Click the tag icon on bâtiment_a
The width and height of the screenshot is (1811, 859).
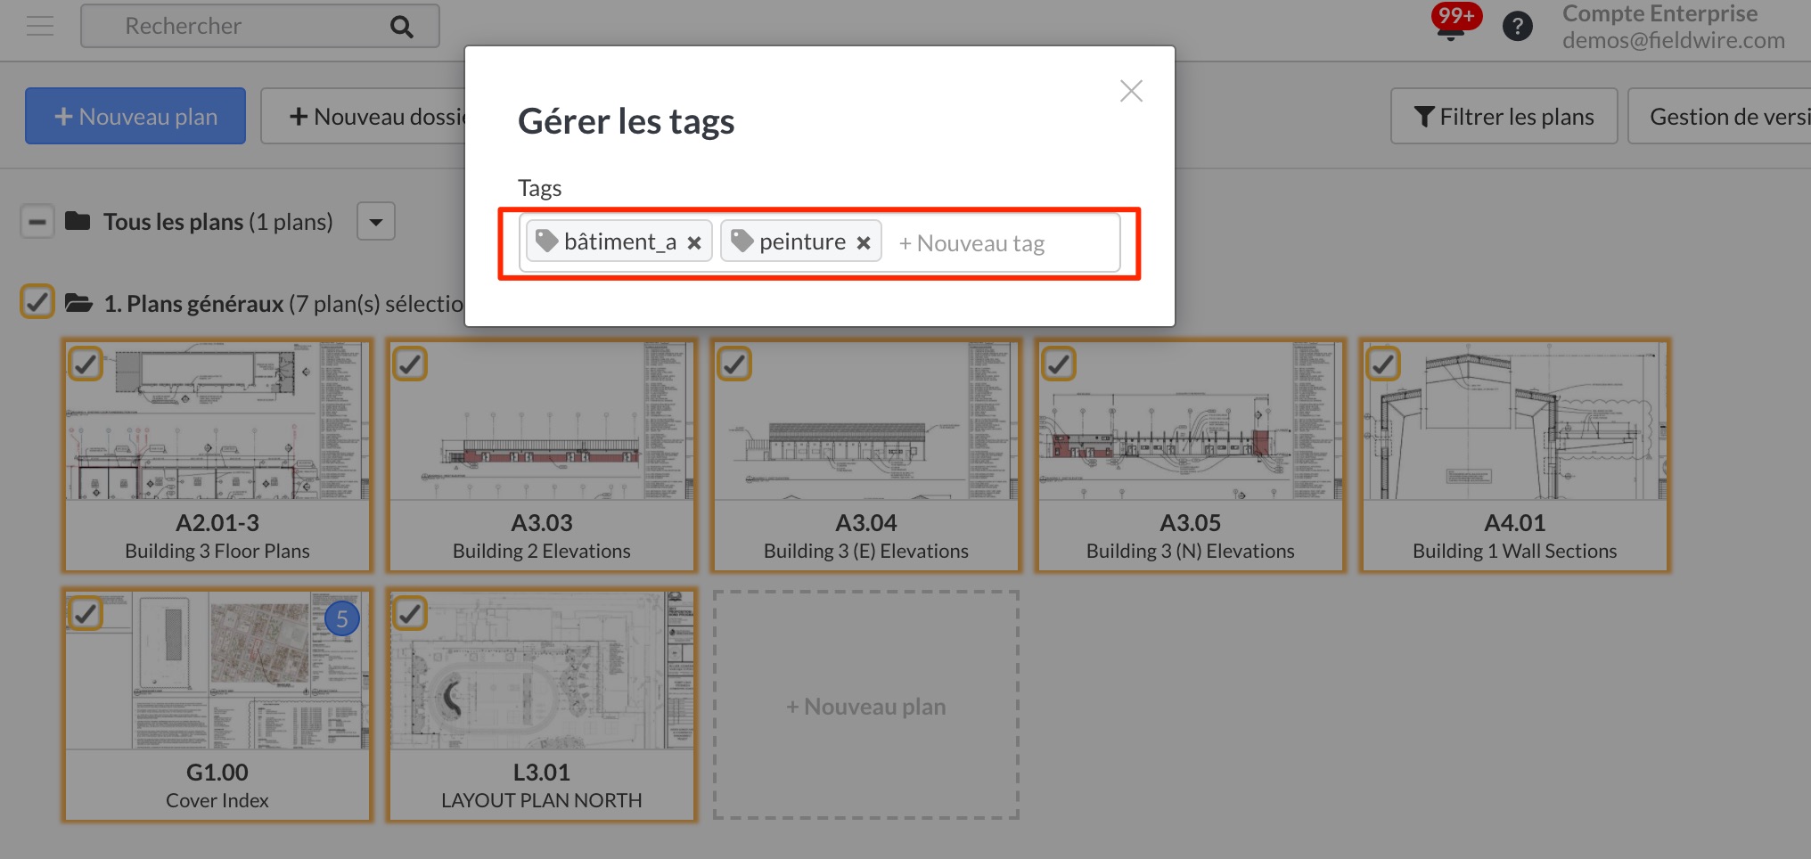(x=547, y=240)
